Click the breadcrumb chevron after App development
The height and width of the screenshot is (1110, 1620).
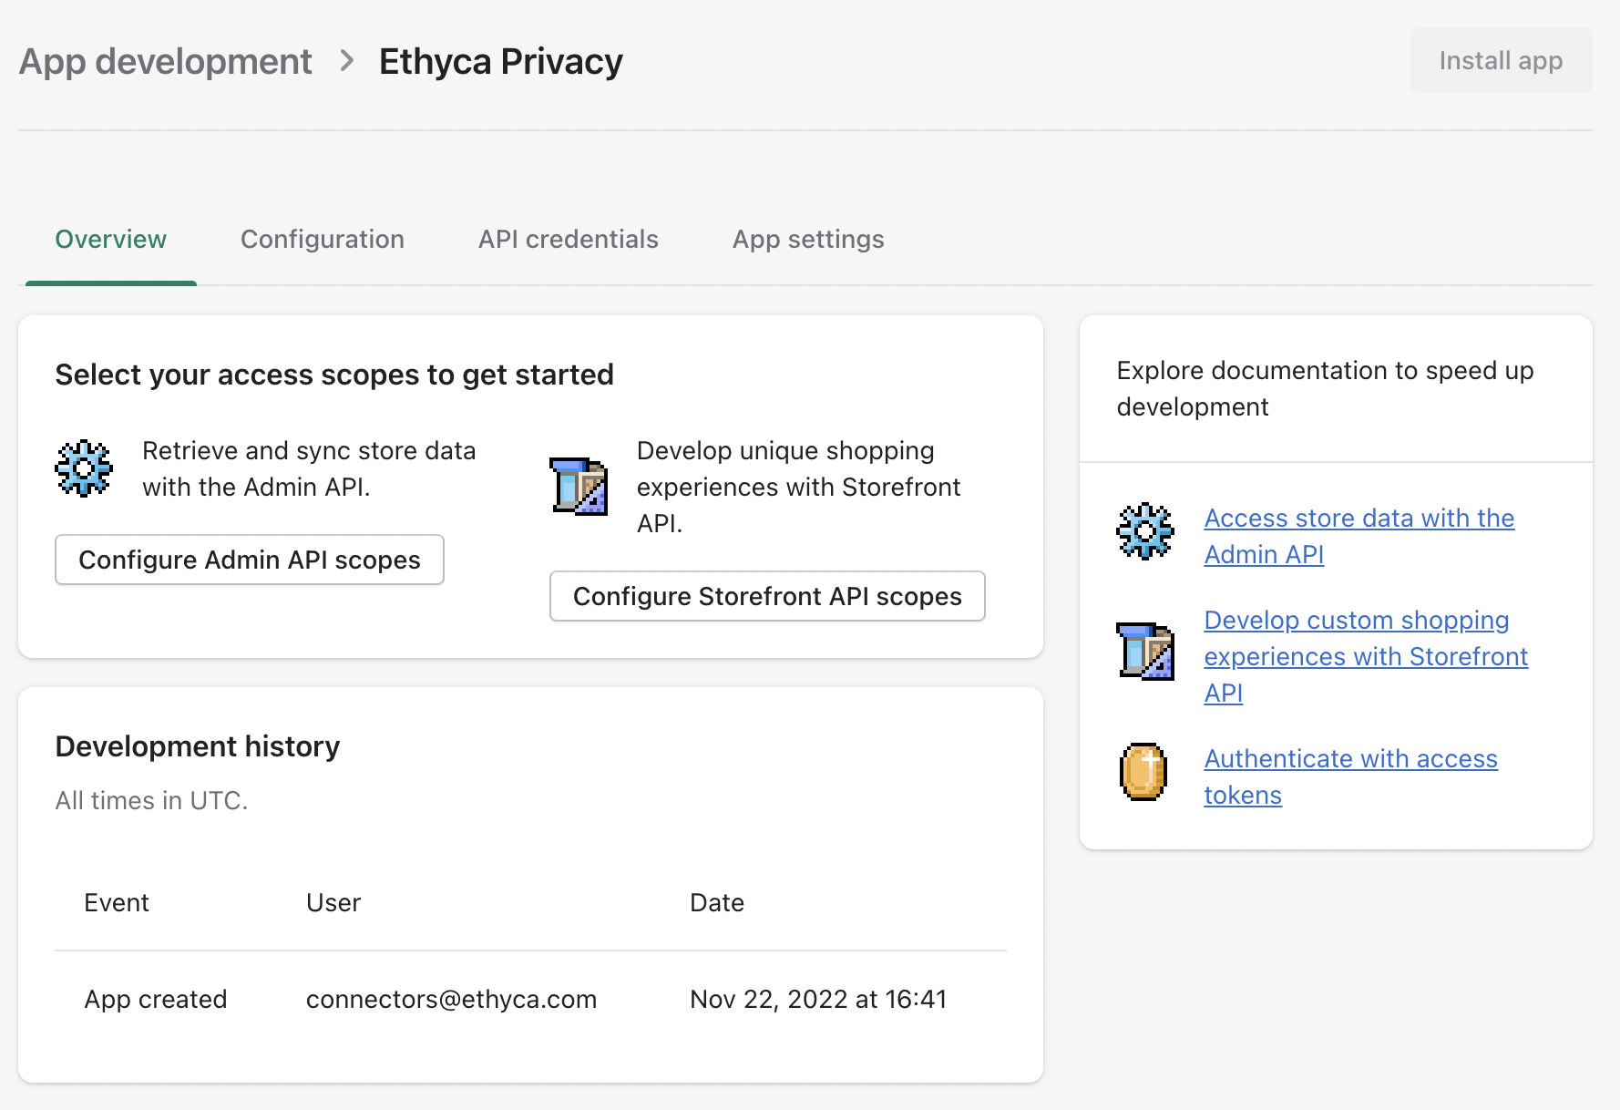coord(346,61)
